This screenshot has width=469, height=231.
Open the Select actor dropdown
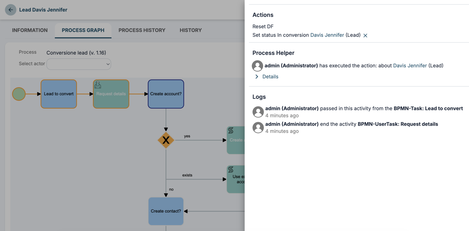click(79, 64)
